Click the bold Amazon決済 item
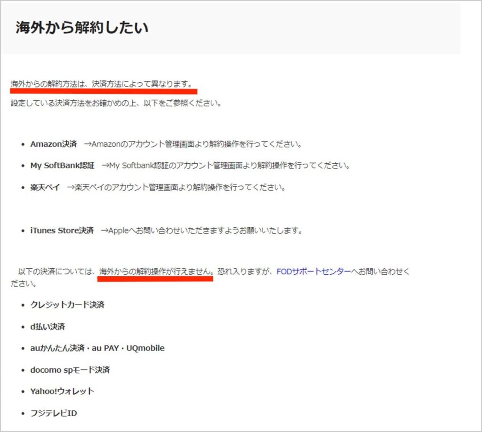Viewport: 482px width, 432px height. (54, 144)
